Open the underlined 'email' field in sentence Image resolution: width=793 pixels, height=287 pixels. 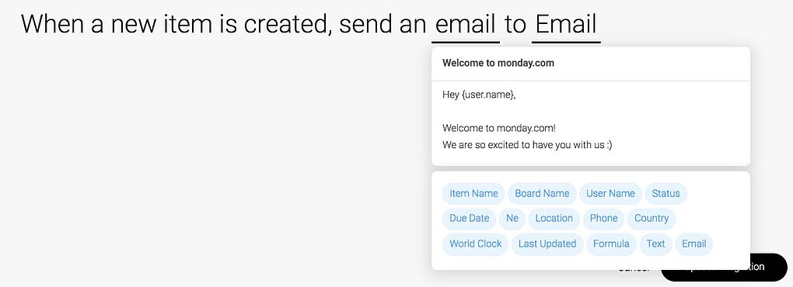pyautogui.click(x=465, y=26)
